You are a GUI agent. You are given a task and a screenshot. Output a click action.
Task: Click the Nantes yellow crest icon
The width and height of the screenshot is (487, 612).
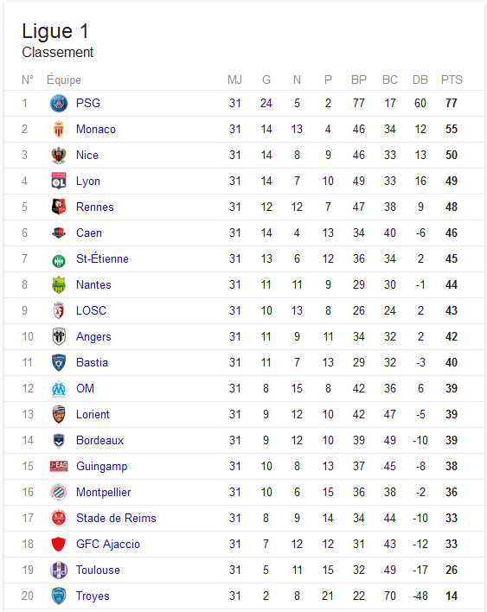[x=59, y=285]
